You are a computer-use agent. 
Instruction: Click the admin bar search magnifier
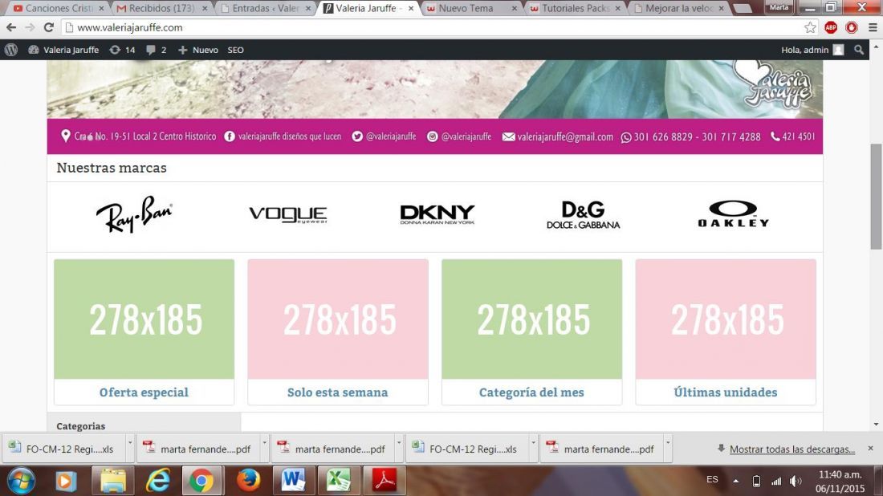(859, 50)
